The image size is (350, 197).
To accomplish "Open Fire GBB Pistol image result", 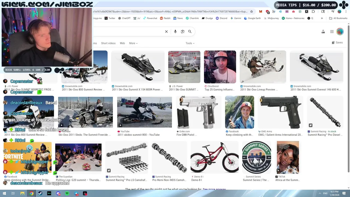I will pyautogui.click(x=199, y=112).
